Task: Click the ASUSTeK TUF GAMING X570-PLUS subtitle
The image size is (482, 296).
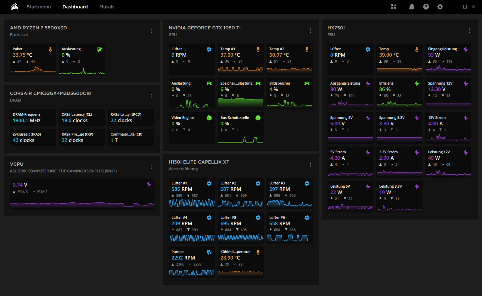Action: pyautogui.click(x=63, y=171)
